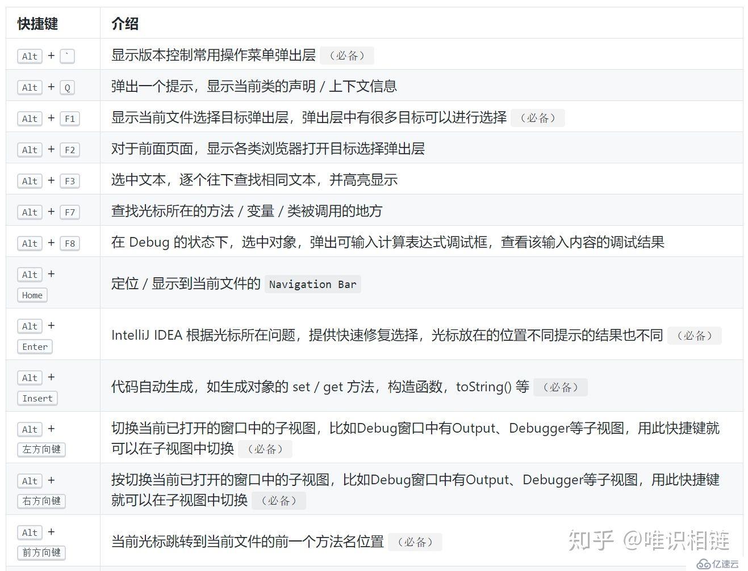
Task: Click the F3 key label
Action: coord(70,181)
